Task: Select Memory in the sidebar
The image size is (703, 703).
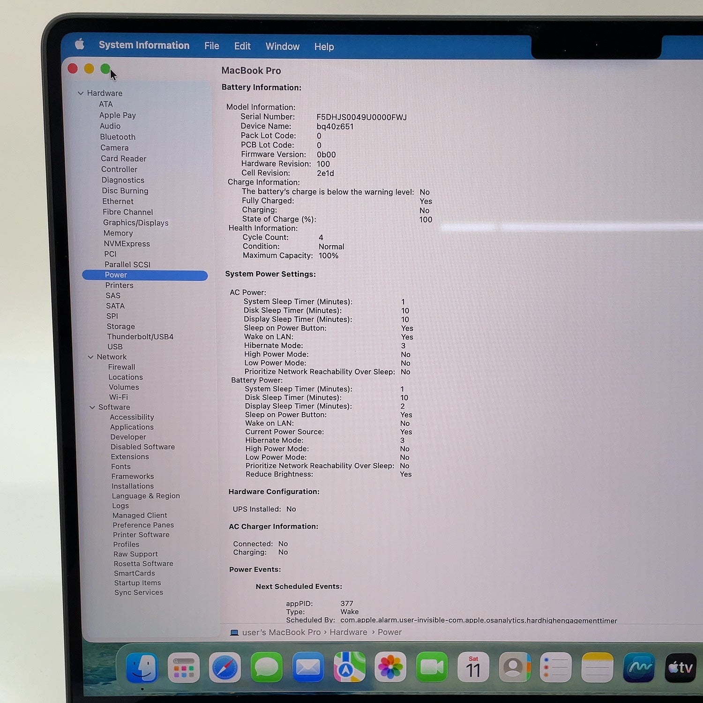Action: [x=118, y=233]
